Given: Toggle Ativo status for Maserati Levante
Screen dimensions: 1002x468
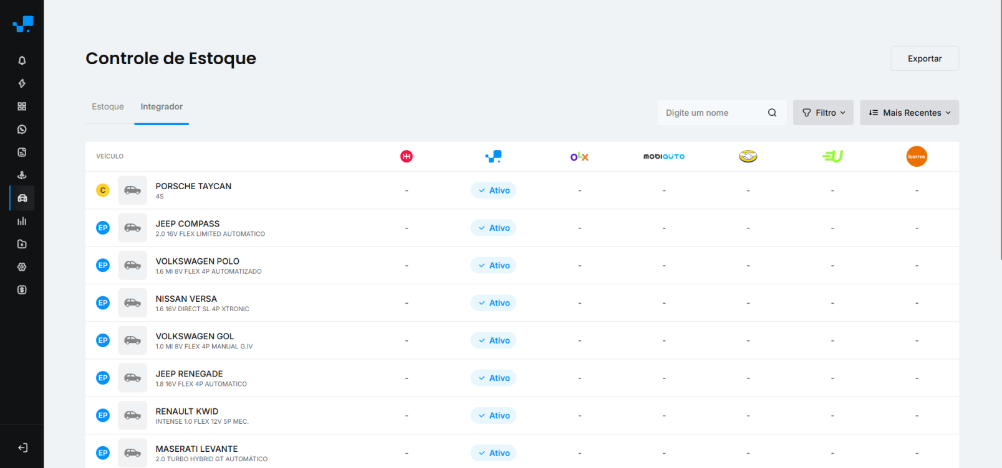Looking at the screenshot, I should (x=493, y=452).
